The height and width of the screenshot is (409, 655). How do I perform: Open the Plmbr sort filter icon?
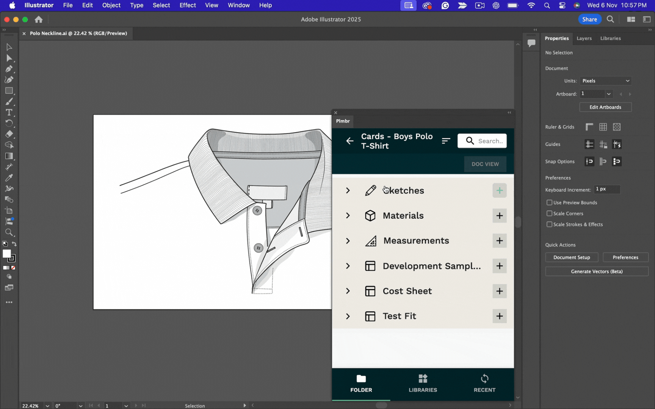pyautogui.click(x=446, y=141)
